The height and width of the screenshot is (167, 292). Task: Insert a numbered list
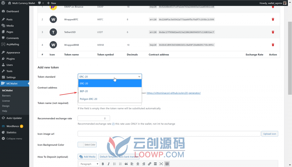tap(120, 164)
